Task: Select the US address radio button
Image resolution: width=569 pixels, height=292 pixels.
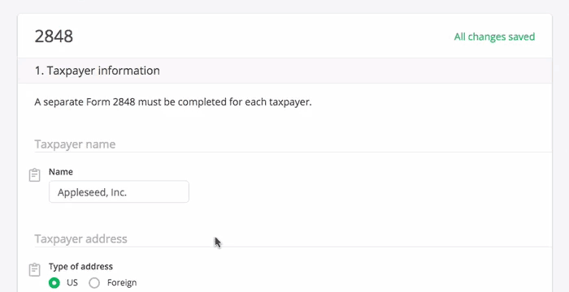Action: click(54, 282)
